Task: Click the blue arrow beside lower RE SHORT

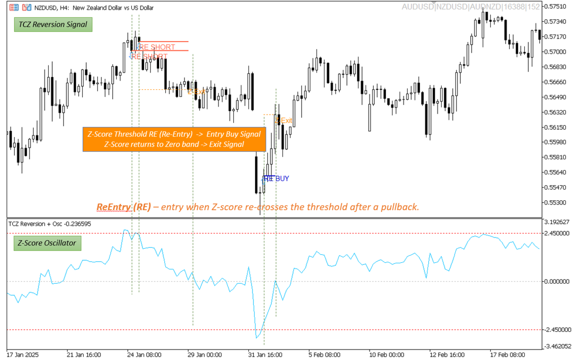Action: click(x=131, y=55)
